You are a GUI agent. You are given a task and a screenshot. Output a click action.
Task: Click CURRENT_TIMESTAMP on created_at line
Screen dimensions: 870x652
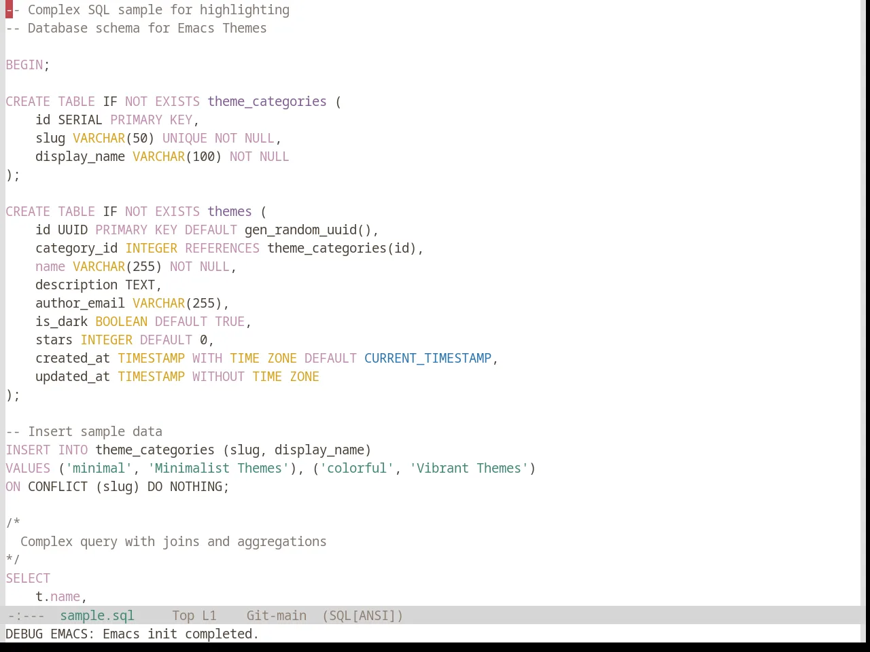coord(428,358)
